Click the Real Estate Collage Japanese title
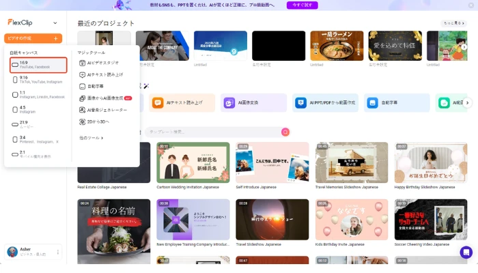 pyautogui.click(x=102, y=187)
